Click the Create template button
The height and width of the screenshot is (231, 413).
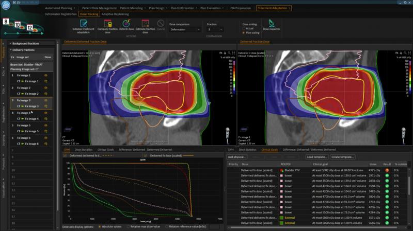click(x=342, y=156)
